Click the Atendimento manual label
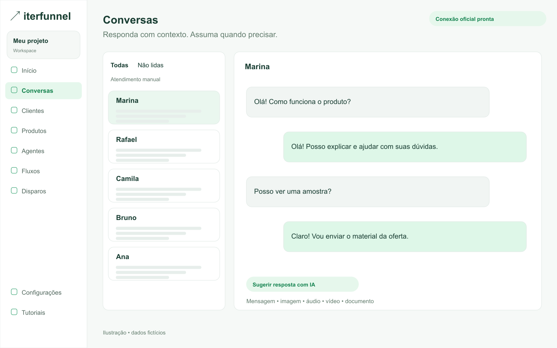The width and height of the screenshot is (557, 348). coord(135,79)
